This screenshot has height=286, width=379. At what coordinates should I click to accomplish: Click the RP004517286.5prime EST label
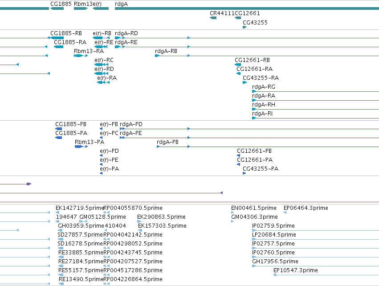(133, 270)
